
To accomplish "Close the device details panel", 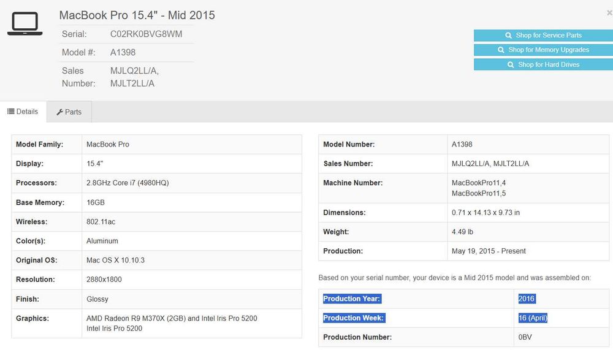I will tap(609, 12).
